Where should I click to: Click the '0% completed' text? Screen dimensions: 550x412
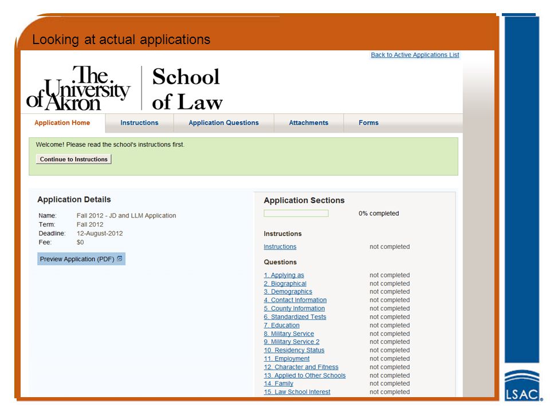(379, 213)
